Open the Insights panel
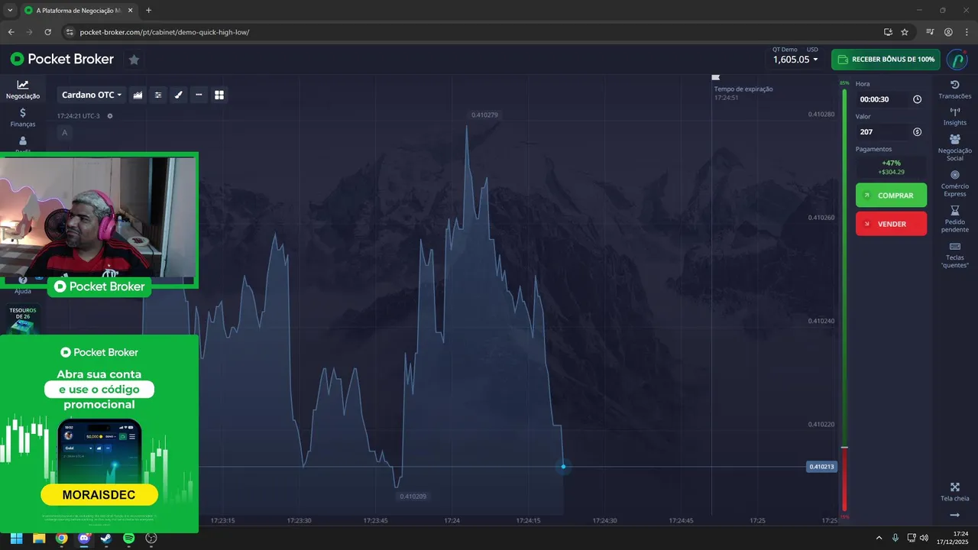This screenshot has height=550, width=978. (x=955, y=116)
